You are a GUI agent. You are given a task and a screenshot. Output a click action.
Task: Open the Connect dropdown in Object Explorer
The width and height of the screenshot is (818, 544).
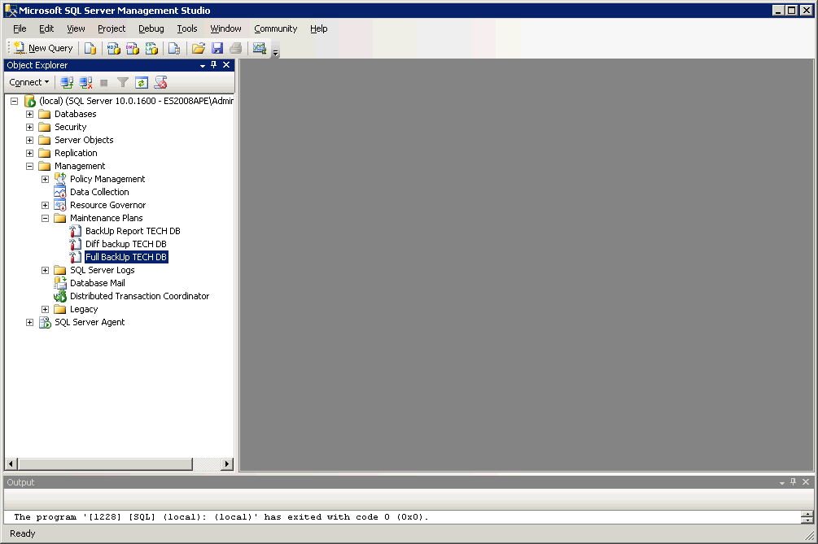[29, 82]
